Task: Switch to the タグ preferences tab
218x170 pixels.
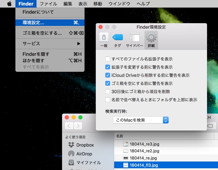Action: (118, 40)
